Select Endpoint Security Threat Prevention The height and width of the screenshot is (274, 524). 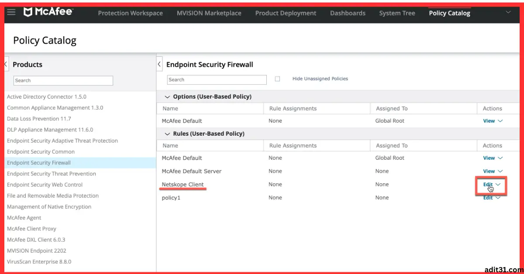51,174
